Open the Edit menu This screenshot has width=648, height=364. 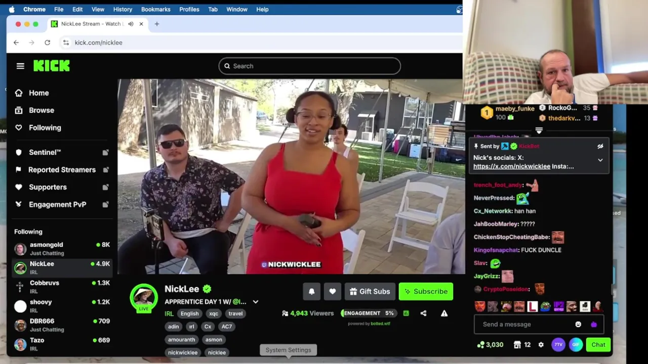coord(77,9)
